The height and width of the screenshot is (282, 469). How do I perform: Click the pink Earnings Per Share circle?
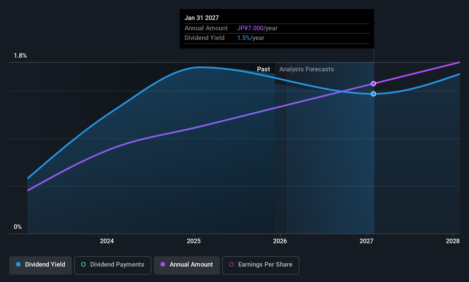(x=231, y=265)
